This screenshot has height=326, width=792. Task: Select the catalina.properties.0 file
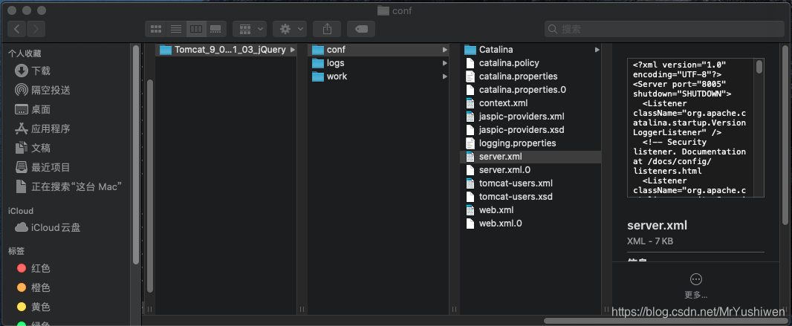pyautogui.click(x=530, y=90)
